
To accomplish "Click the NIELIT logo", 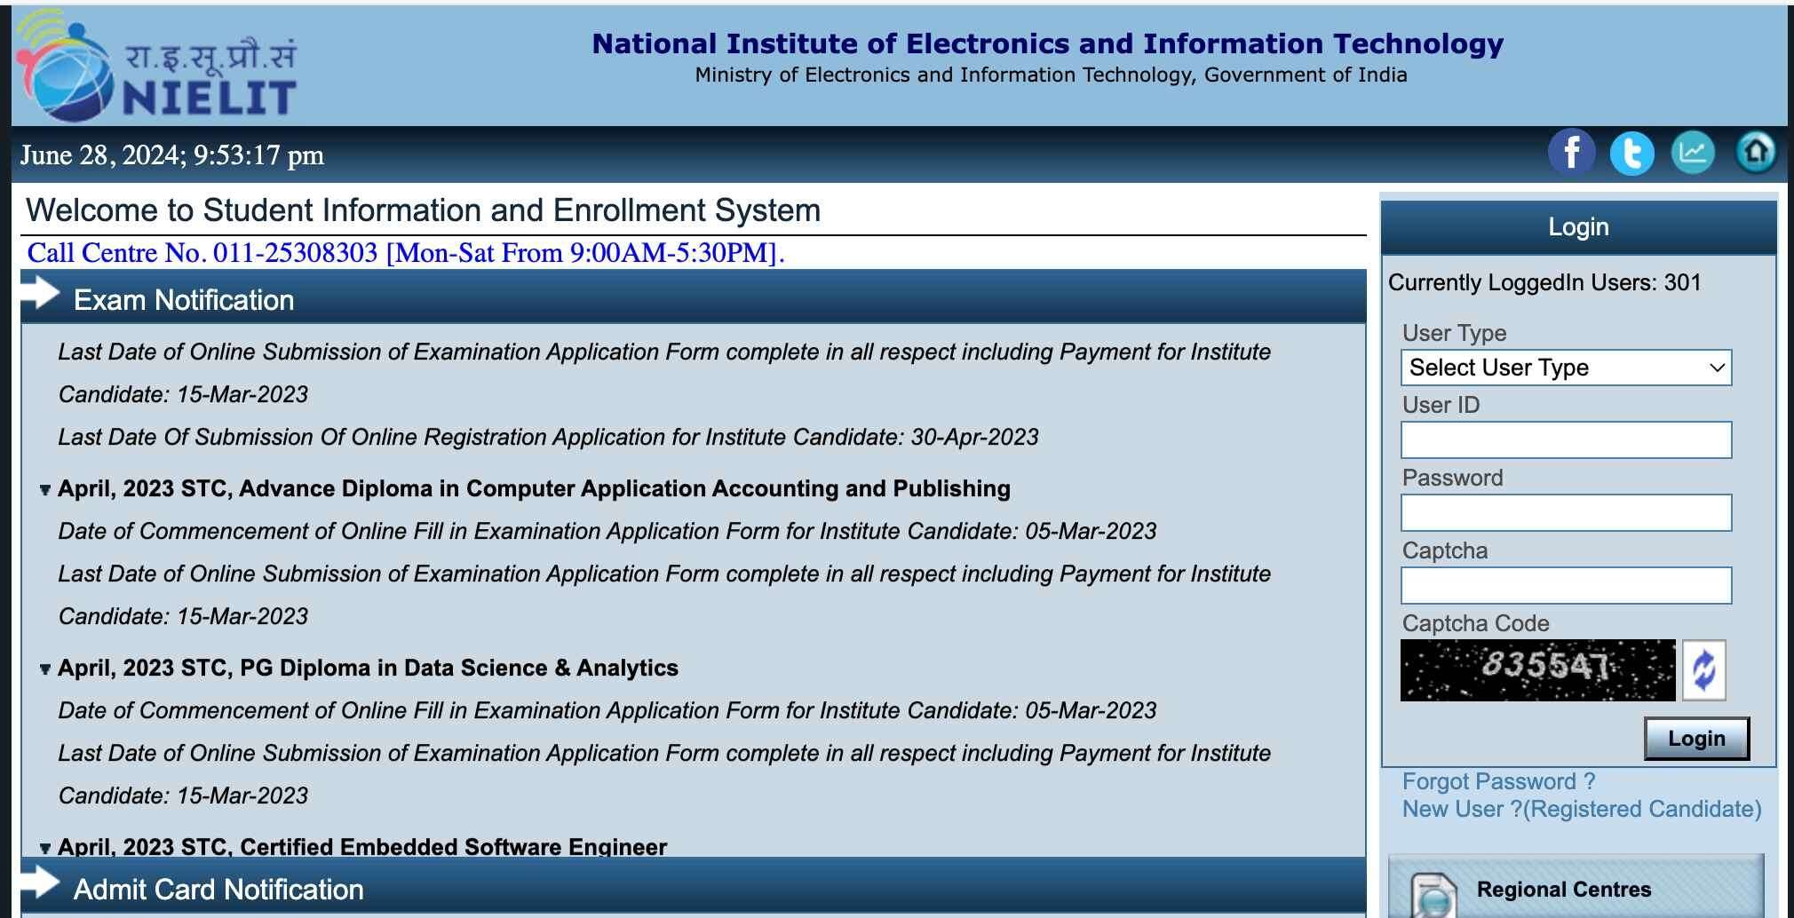I will pyautogui.click(x=156, y=67).
